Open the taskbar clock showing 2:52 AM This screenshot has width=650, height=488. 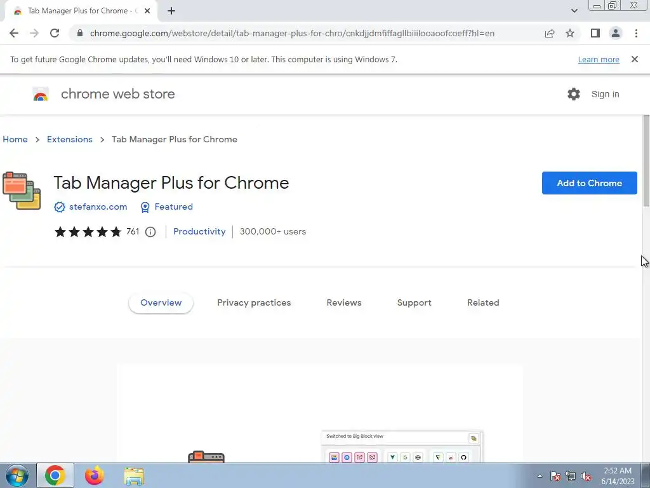coord(618,476)
